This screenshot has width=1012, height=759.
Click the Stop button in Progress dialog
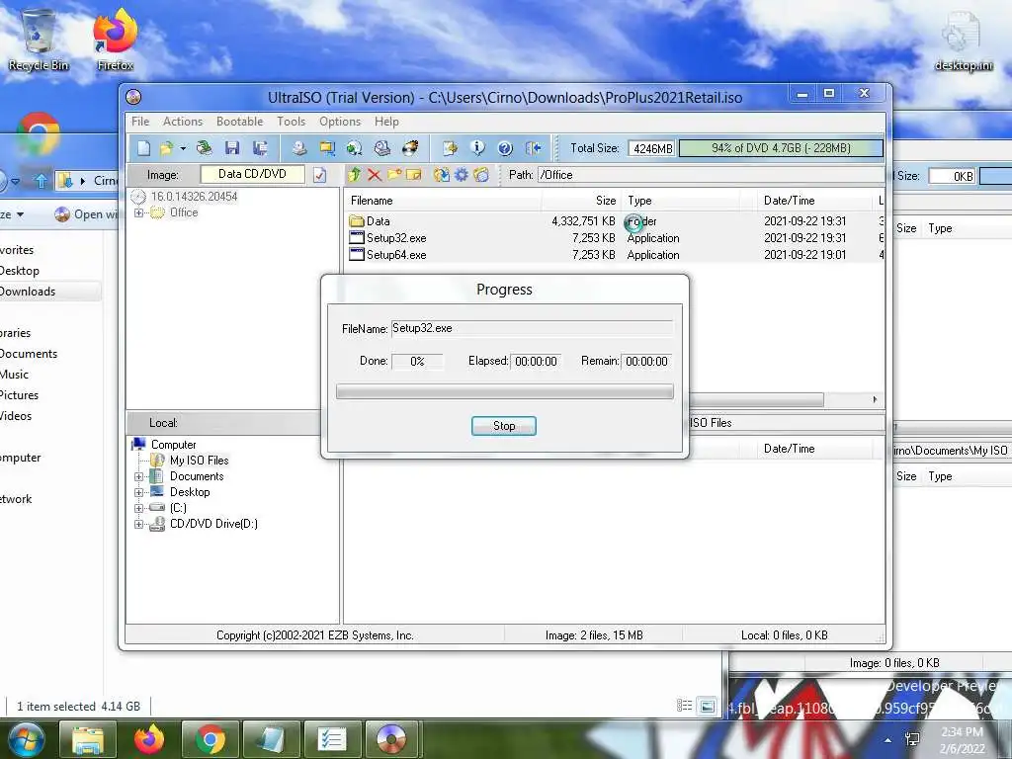pyautogui.click(x=503, y=426)
